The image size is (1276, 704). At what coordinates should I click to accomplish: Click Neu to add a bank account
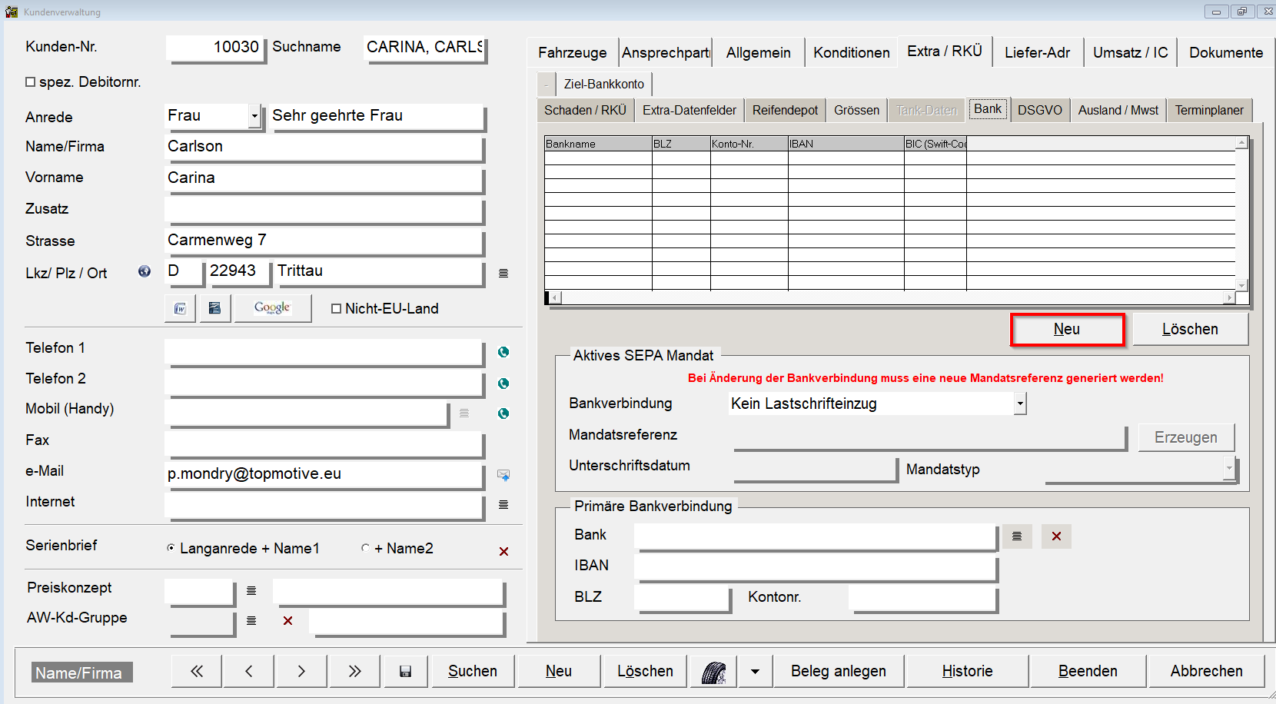coord(1067,329)
